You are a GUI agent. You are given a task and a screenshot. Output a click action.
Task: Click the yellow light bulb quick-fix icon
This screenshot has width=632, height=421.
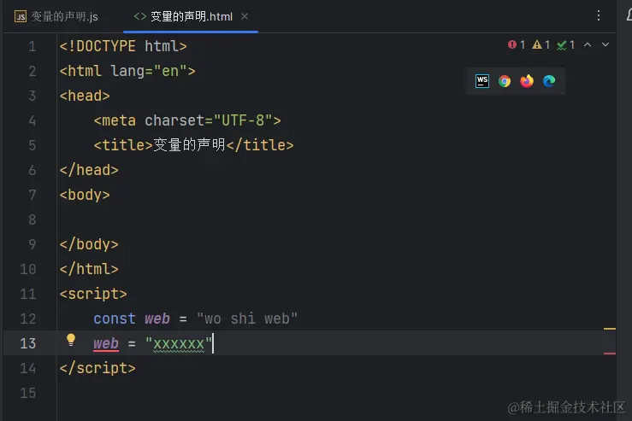tap(71, 340)
